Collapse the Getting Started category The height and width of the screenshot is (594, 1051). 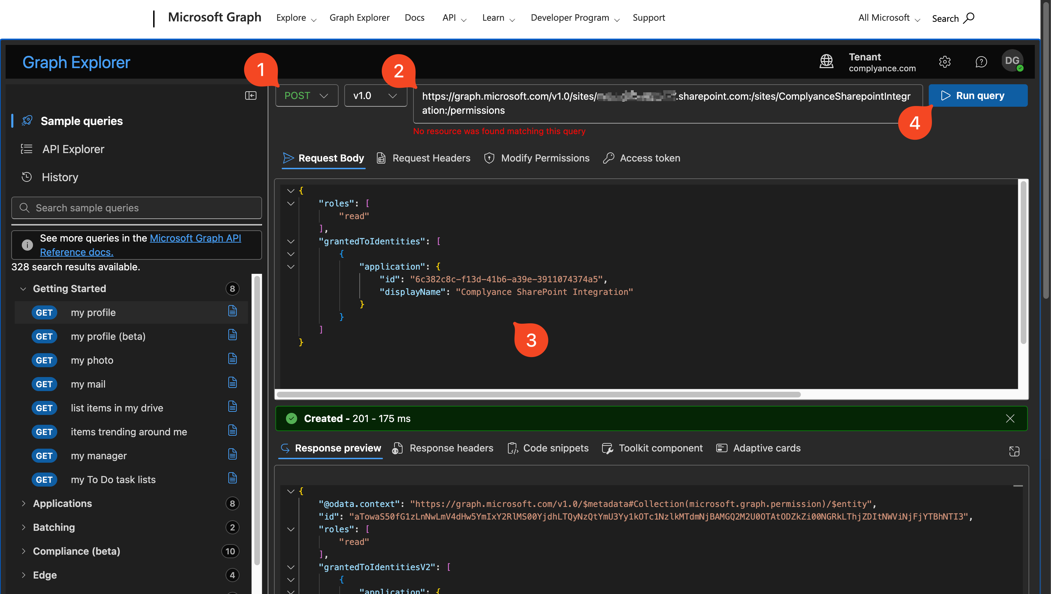pyautogui.click(x=23, y=289)
